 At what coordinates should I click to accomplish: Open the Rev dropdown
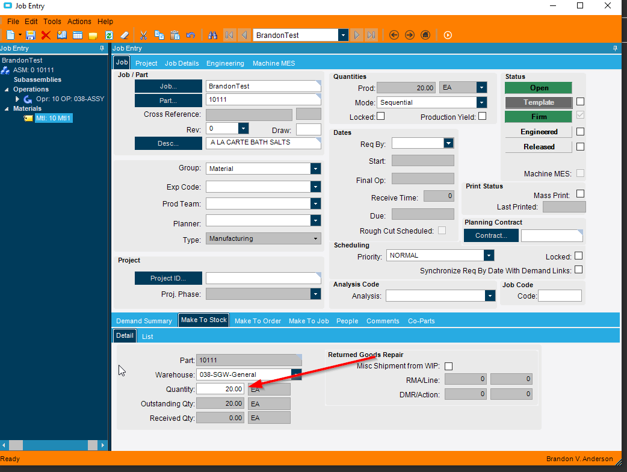click(x=243, y=128)
